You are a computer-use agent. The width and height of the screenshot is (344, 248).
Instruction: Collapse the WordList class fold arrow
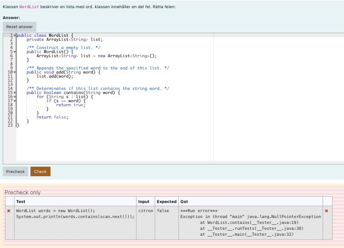click(15, 35)
